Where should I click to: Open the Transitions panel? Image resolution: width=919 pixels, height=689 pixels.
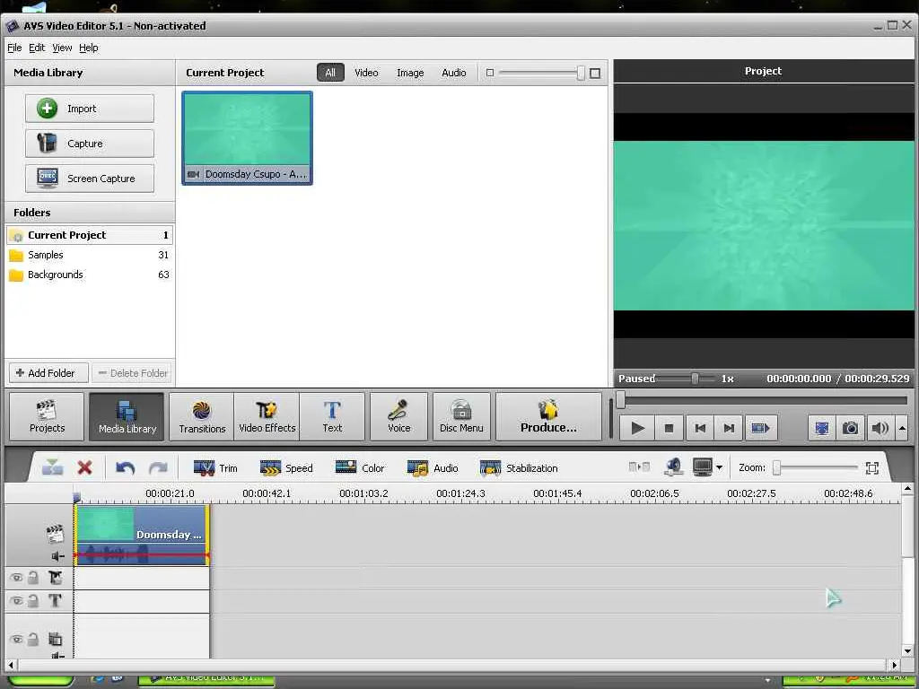coord(202,416)
